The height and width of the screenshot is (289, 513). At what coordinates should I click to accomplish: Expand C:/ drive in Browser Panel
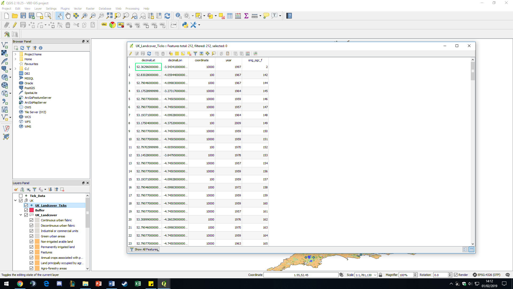[x=15, y=69]
